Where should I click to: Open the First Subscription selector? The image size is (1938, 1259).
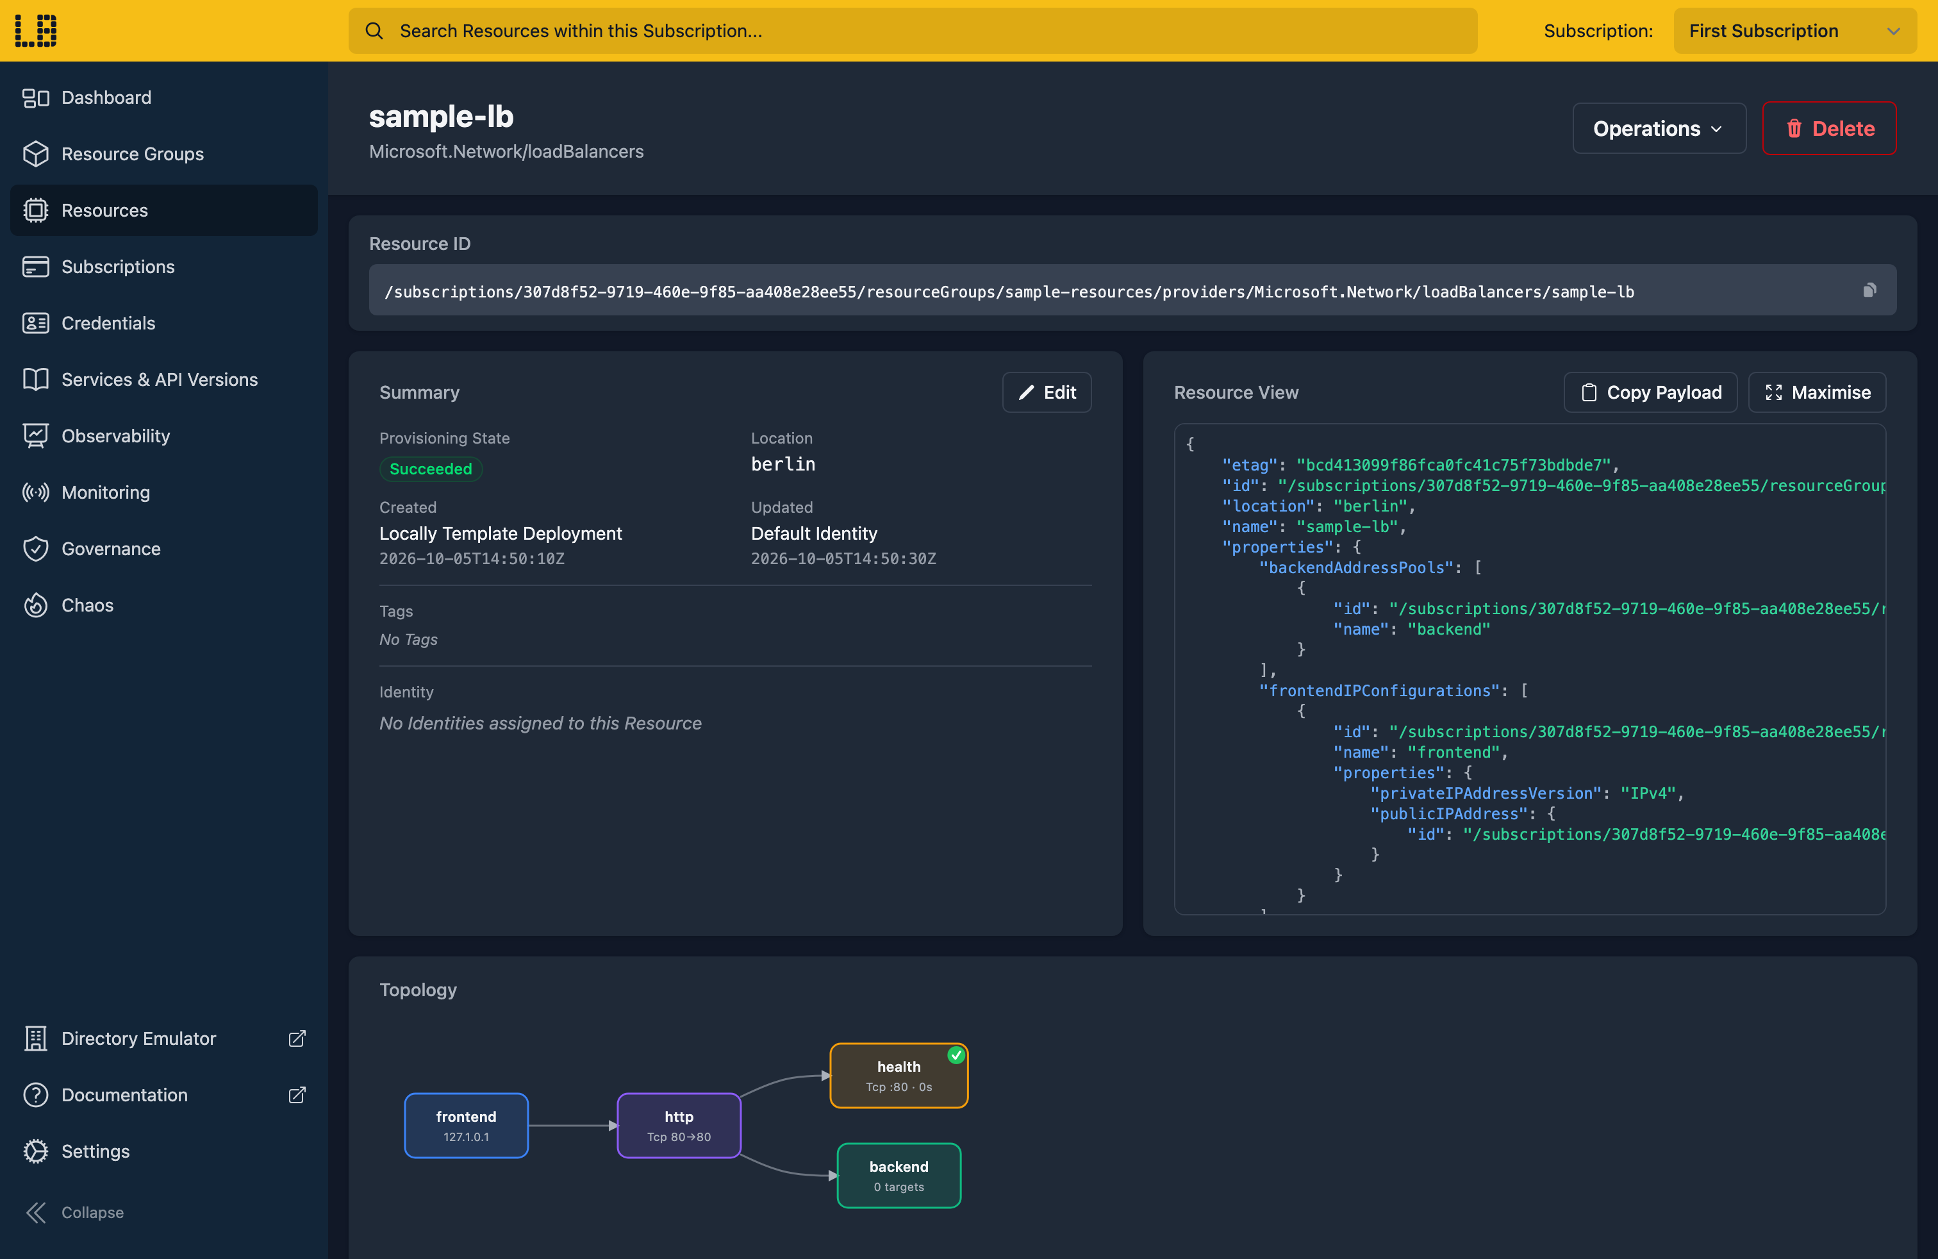click(x=1794, y=31)
